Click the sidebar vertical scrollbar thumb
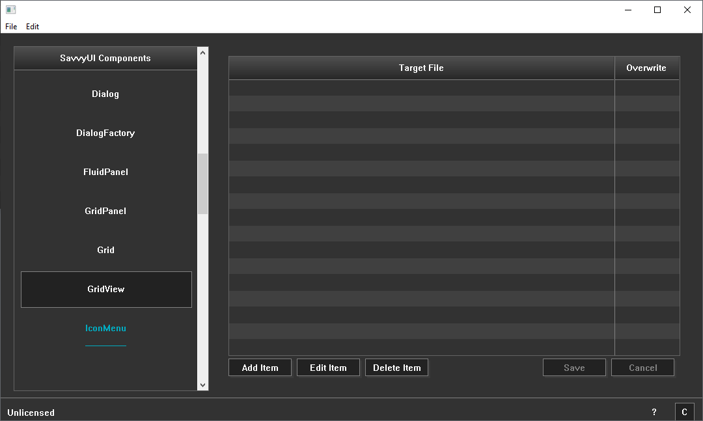 click(202, 183)
